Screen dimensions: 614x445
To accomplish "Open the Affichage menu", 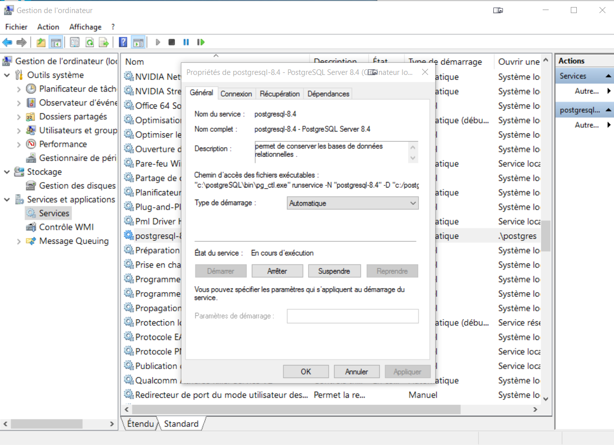I will tap(85, 27).
